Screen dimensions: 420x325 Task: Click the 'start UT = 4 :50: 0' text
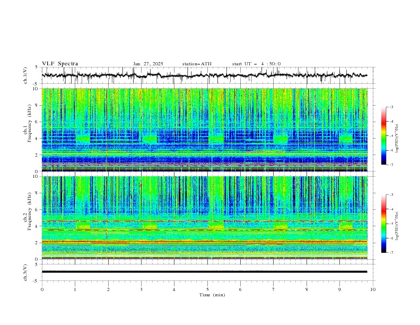[256, 64]
